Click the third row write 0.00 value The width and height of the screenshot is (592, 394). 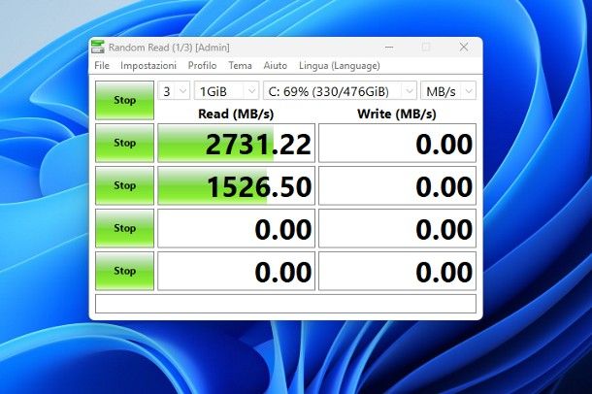(x=397, y=228)
